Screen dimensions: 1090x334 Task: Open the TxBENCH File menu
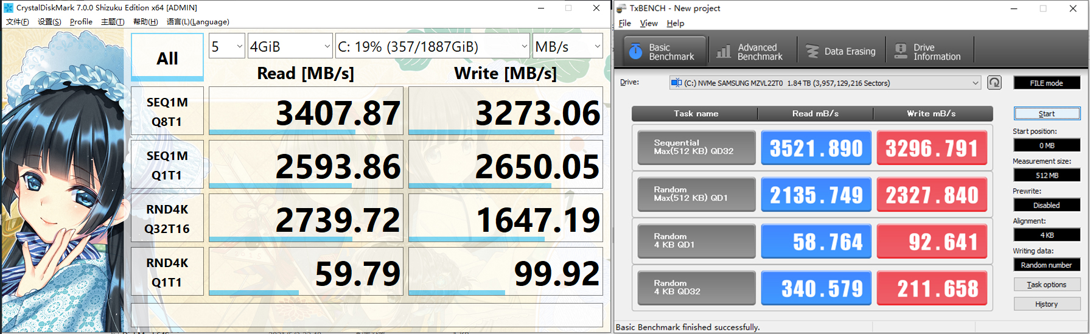(x=625, y=23)
